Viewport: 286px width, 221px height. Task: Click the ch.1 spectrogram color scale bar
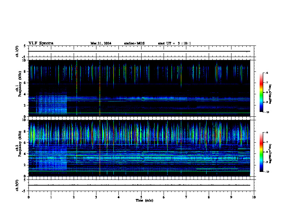pyautogui.click(x=261, y=92)
